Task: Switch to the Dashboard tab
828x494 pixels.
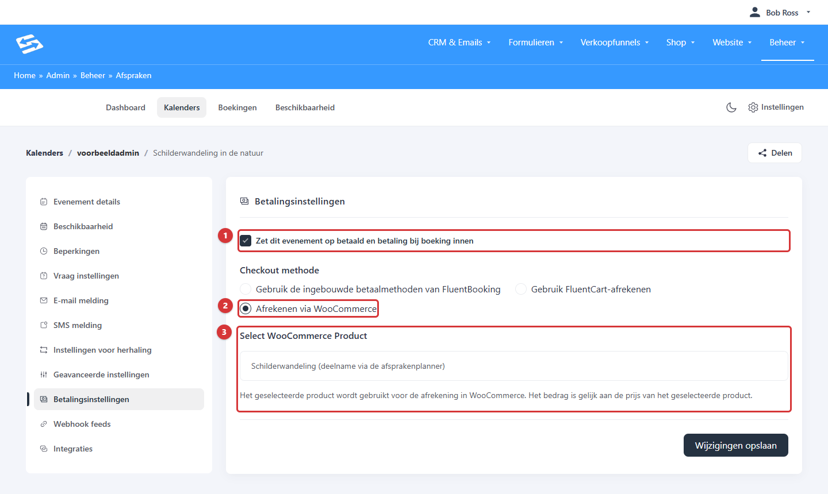Action: coord(125,107)
